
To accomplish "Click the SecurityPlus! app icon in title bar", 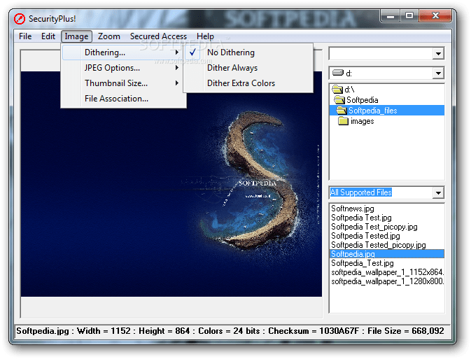I will [x=20, y=19].
